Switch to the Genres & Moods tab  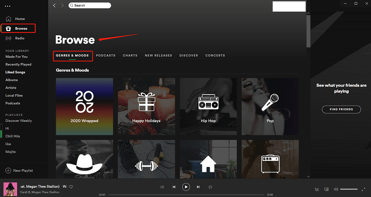click(x=72, y=55)
